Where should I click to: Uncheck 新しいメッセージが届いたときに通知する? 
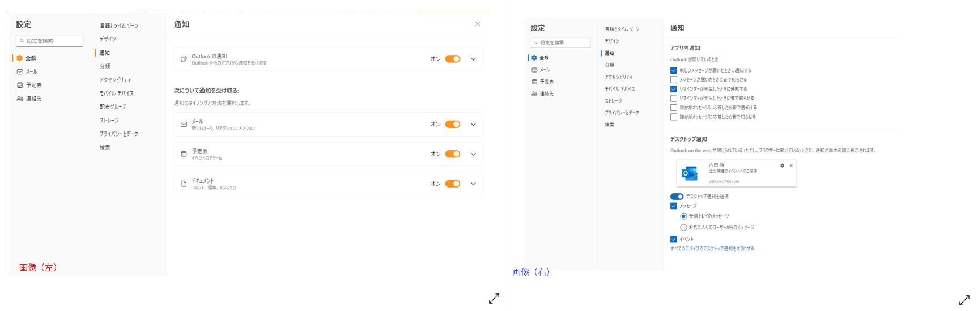coord(674,70)
